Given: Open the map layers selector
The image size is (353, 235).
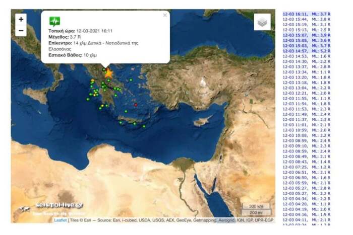Looking at the screenshot, I should click(x=262, y=22).
